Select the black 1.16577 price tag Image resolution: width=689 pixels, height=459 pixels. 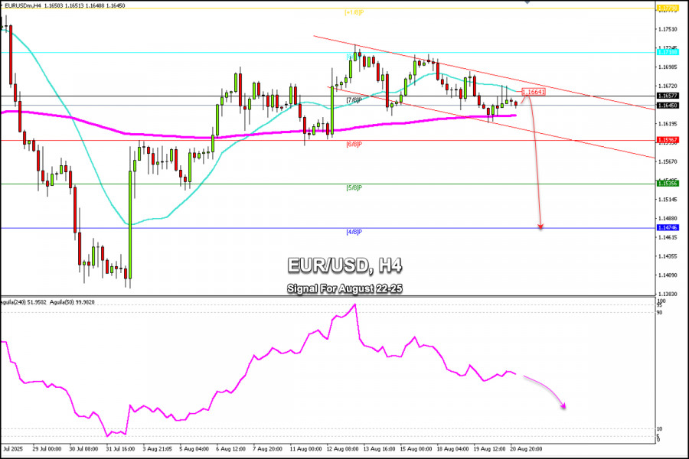(668, 96)
